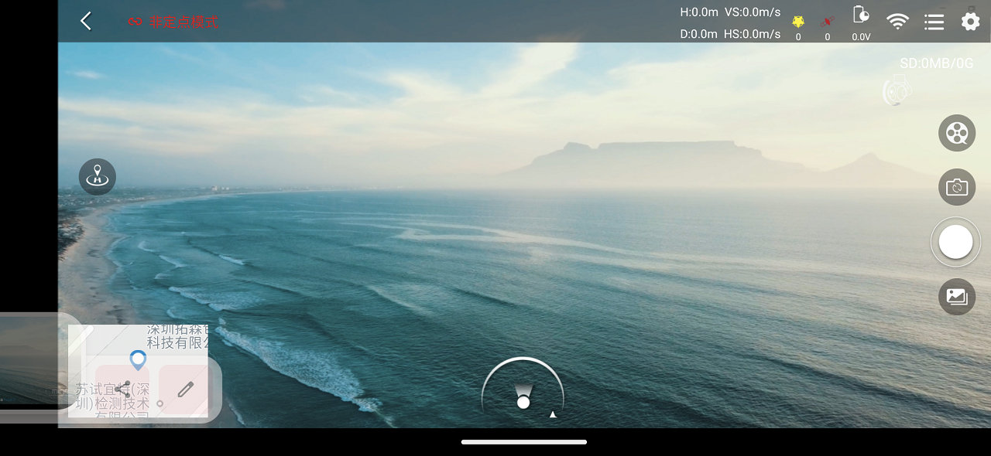
Task: Tap the pencil edit icon on map
Action: [185, 389]
